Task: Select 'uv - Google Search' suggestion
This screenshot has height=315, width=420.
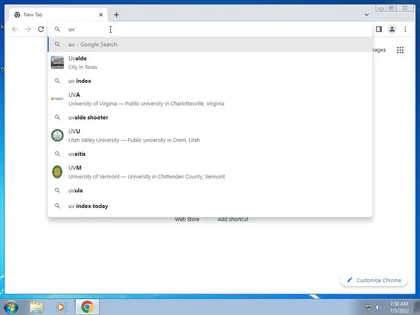Action: (x=210, y=44)
